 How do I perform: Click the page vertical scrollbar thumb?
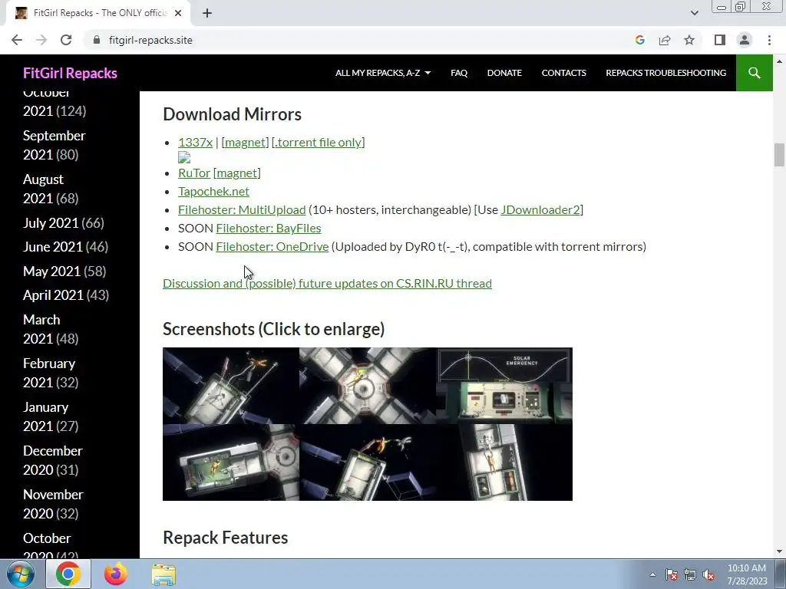click(x=778, y=155)
